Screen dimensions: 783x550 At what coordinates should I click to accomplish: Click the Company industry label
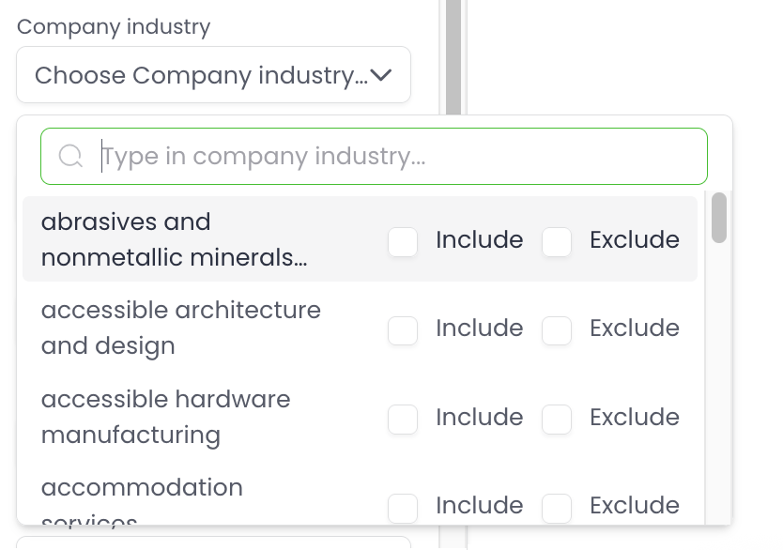point(114,26)
